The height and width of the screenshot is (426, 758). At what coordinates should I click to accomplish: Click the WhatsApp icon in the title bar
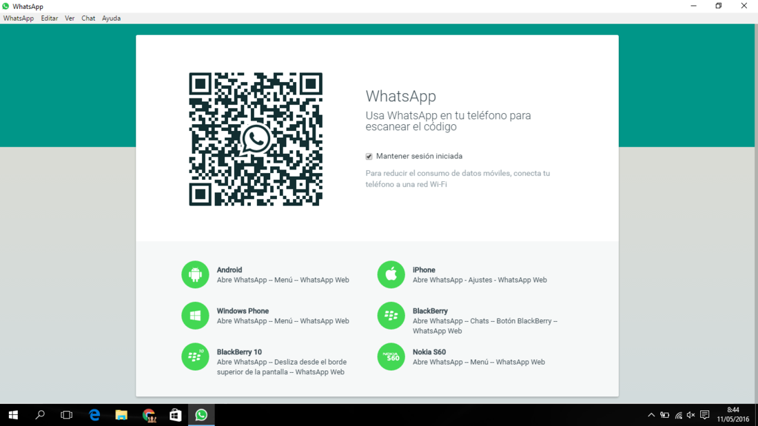pos(6,6)
